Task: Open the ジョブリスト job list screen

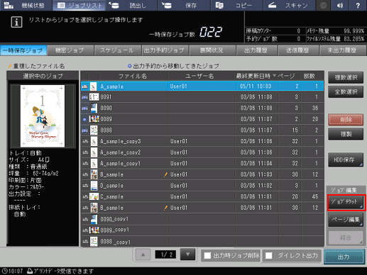Action: pos(80,5)
